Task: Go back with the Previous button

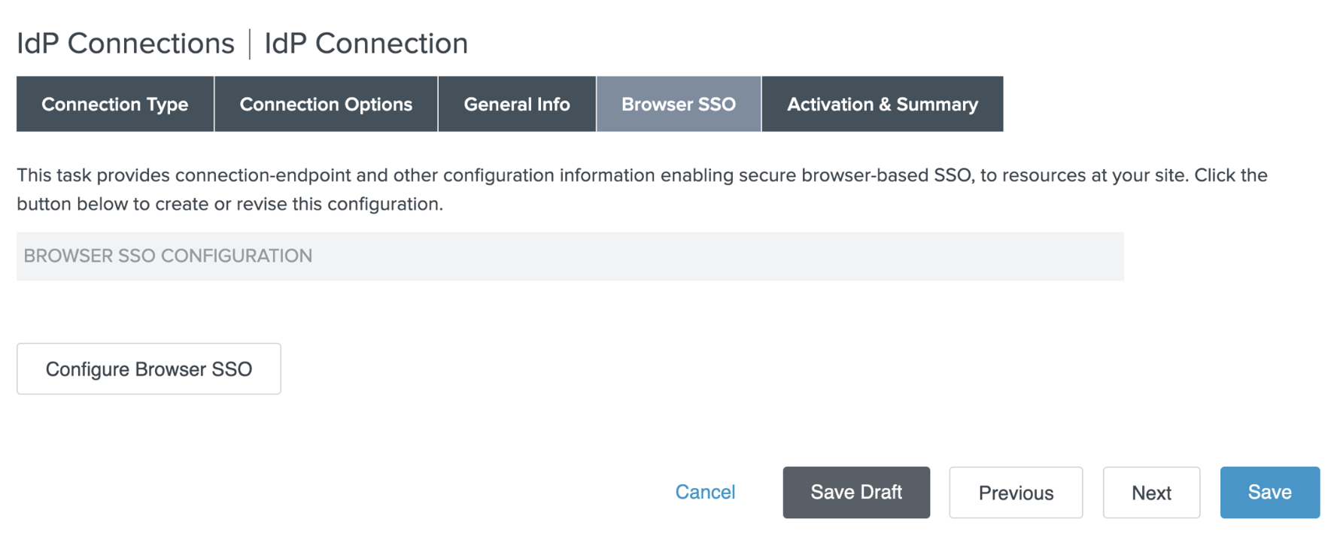Action: click(x=1016, y=493)
